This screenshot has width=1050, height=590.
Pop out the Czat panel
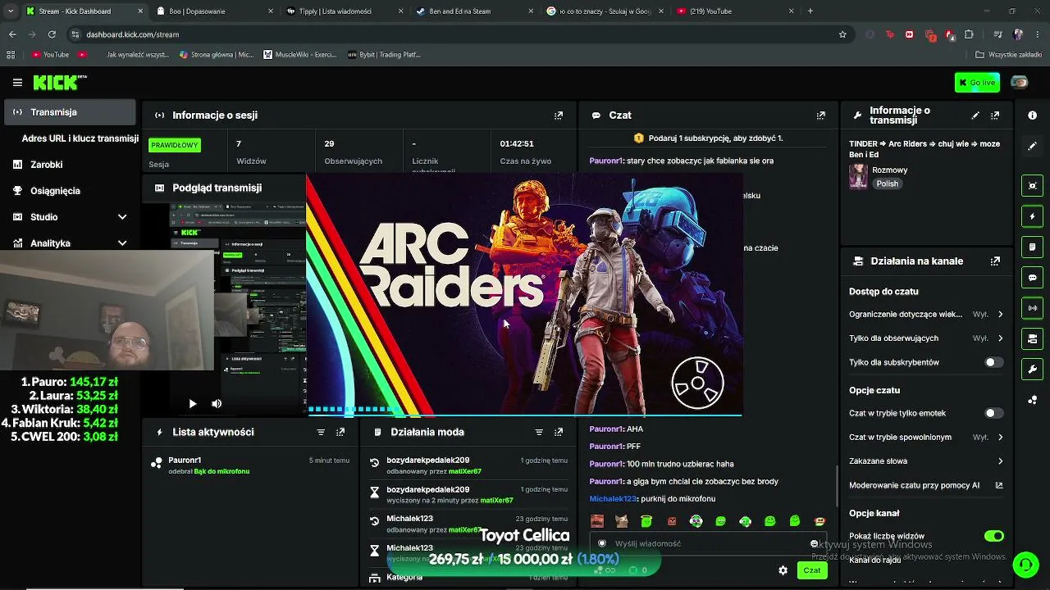coord(821,116)
